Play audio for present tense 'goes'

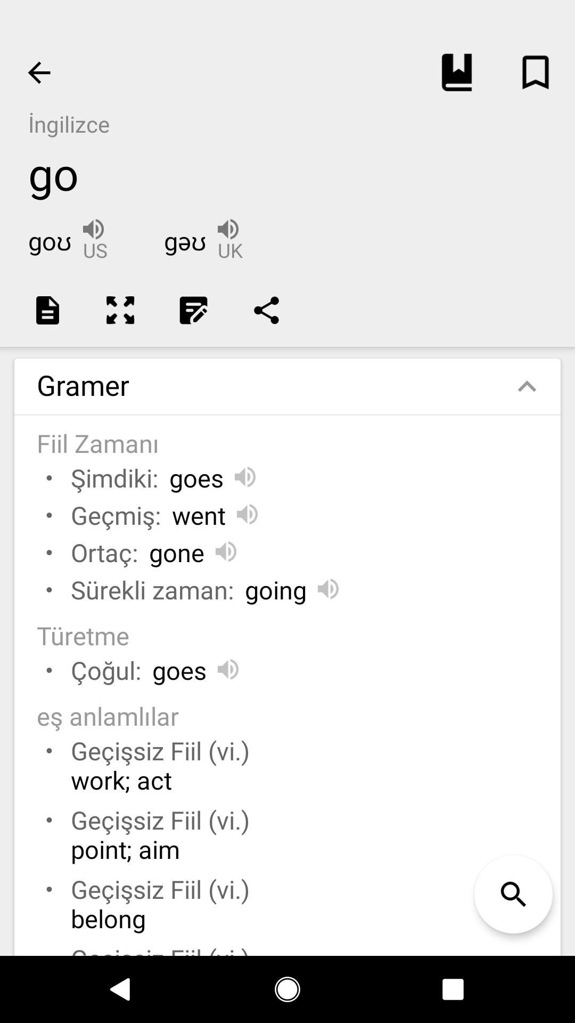[245, 477]
